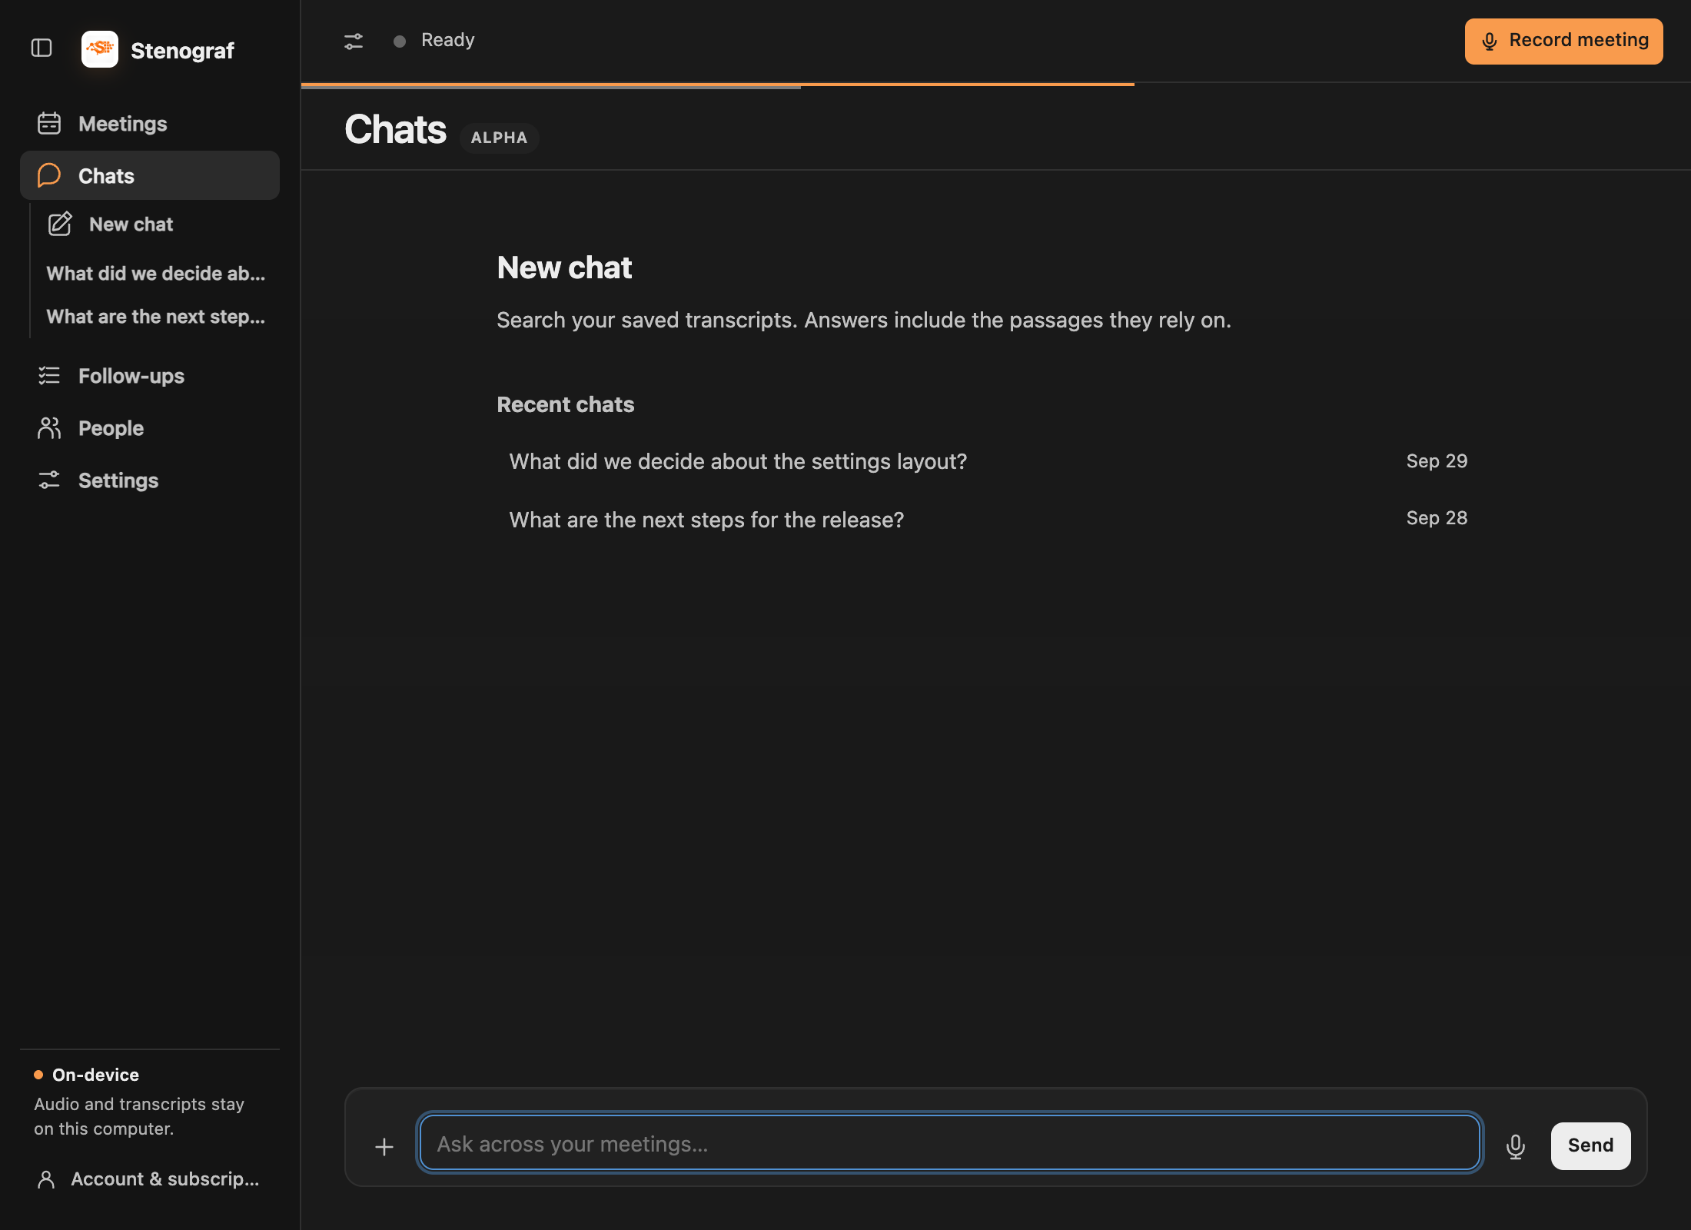Image resolution: width=1691 pixels, height=1230 pixels.
Task: Click the Ready status indicator
Action: coord(434,40)
